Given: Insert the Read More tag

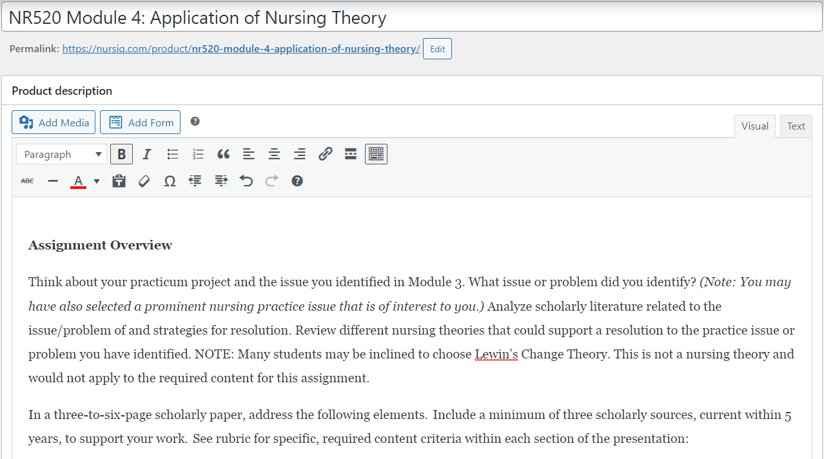Looking at the screenshot, I should pos(351,155).
